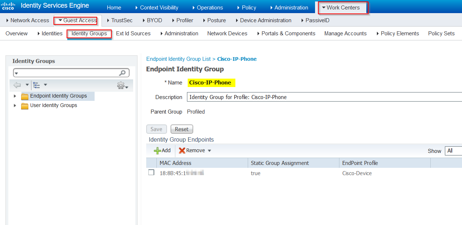Click the search magnifier in Identity Groups
The height and width of the screenshot is (225, 462).
pos(123,73)
